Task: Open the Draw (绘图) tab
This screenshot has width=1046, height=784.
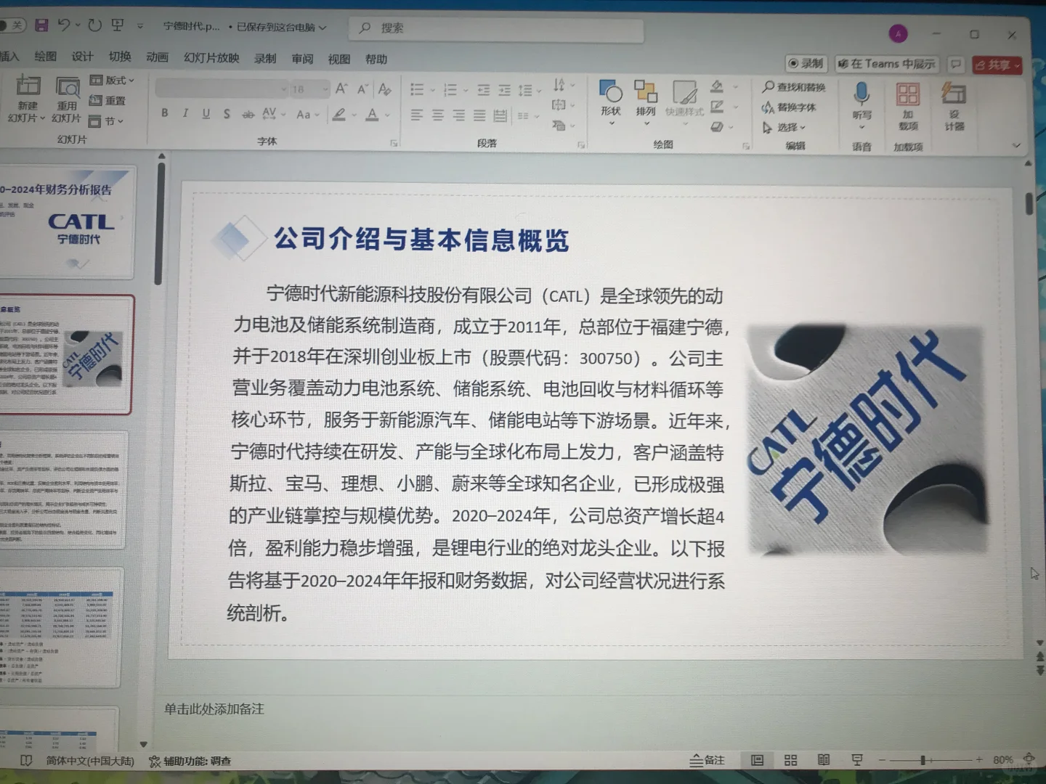Action: [45, 57]
